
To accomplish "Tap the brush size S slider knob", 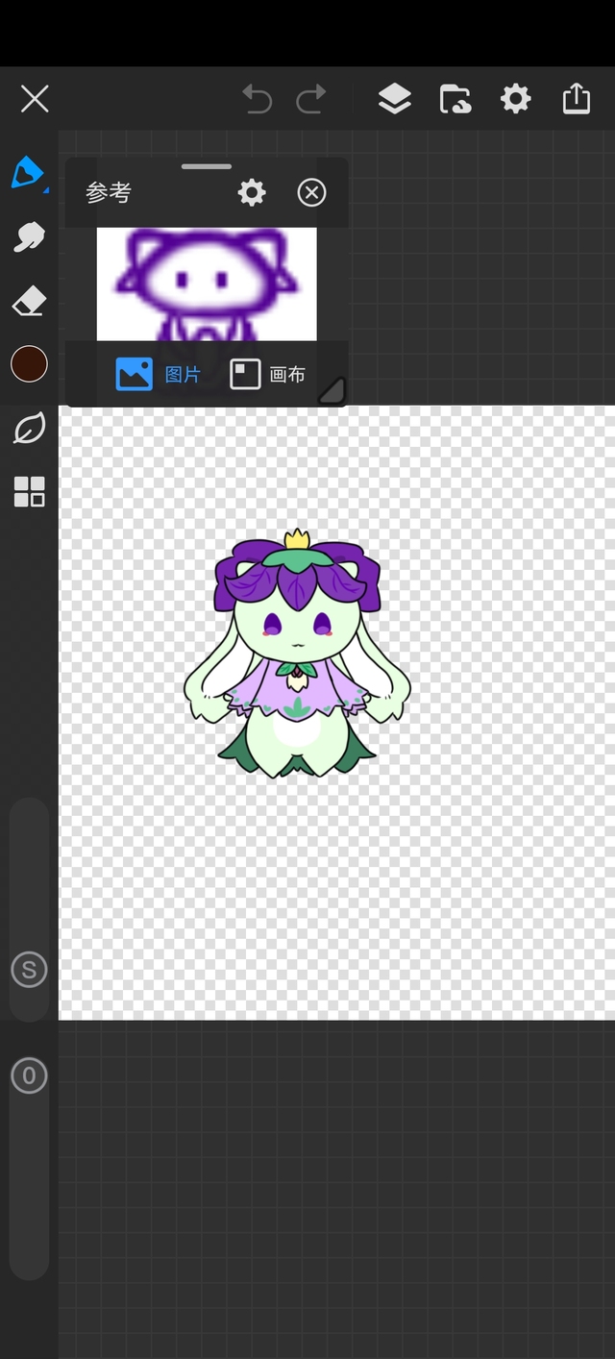I will (x=29, y=970).
